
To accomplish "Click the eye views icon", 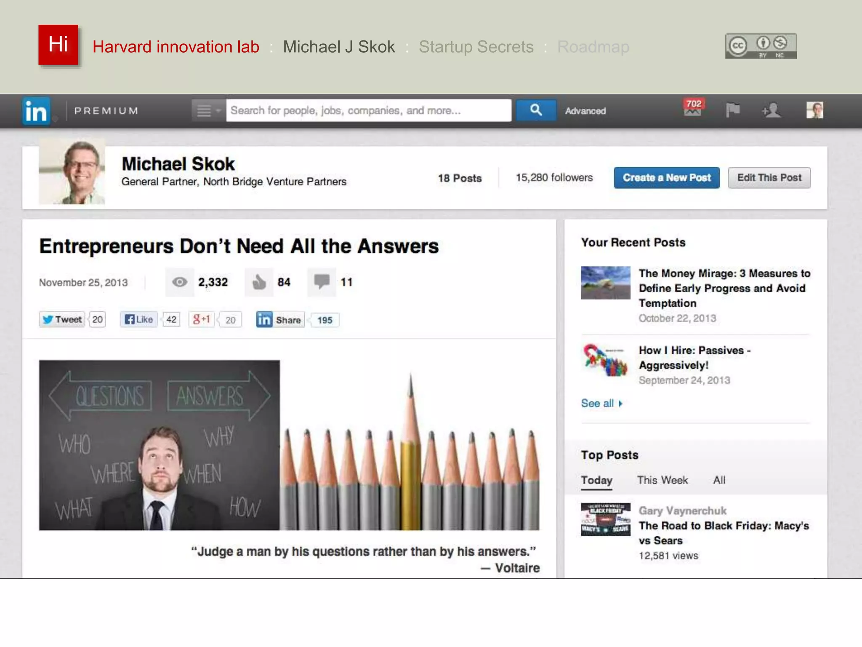I will coord(180,282).
